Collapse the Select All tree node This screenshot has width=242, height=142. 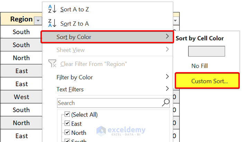point(62,114)
